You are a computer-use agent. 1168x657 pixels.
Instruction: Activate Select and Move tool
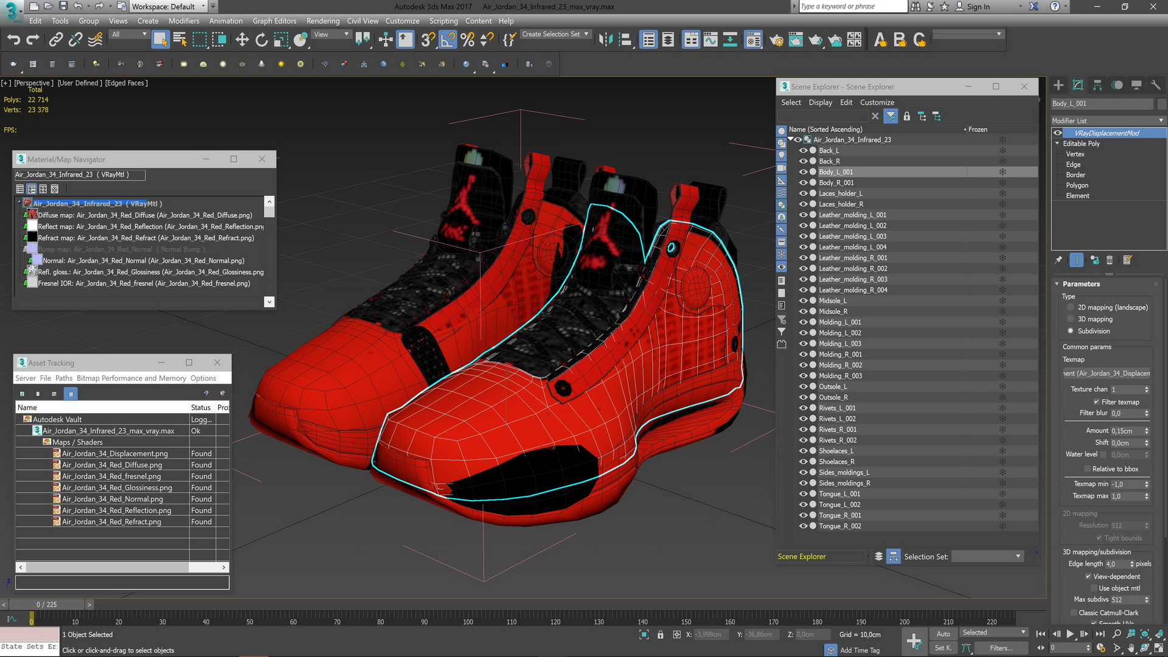[x=242, y=40]
